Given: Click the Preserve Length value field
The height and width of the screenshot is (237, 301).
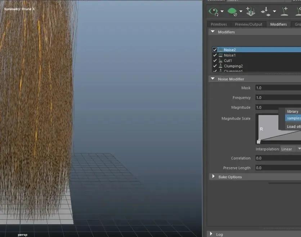Looking at the screenshot, I should 278,168.
